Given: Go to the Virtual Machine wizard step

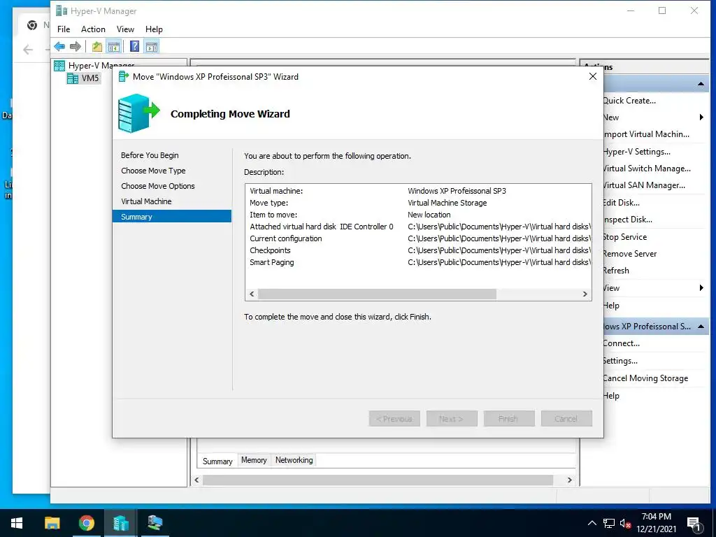Looking at the screenshot, I should [146, 201].
